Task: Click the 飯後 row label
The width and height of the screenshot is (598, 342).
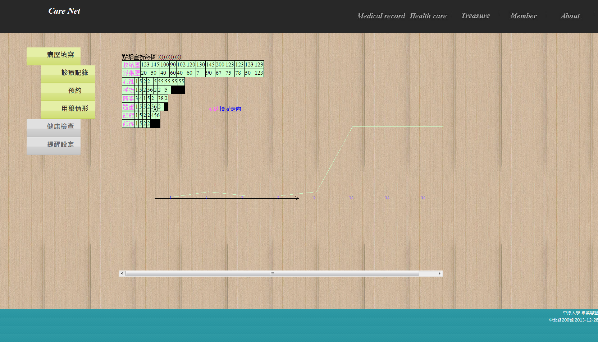Action: [x=128, y=124]
